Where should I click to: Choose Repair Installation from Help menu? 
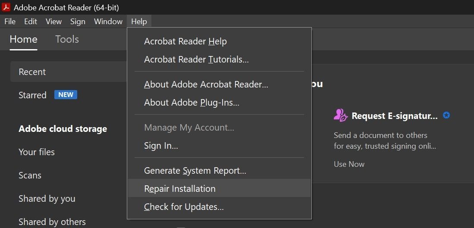click(180, 189)
